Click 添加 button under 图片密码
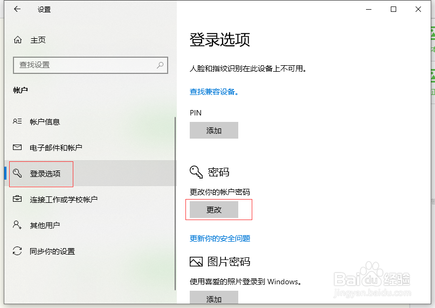The image size is (435, 308). (x=214, y=297)
